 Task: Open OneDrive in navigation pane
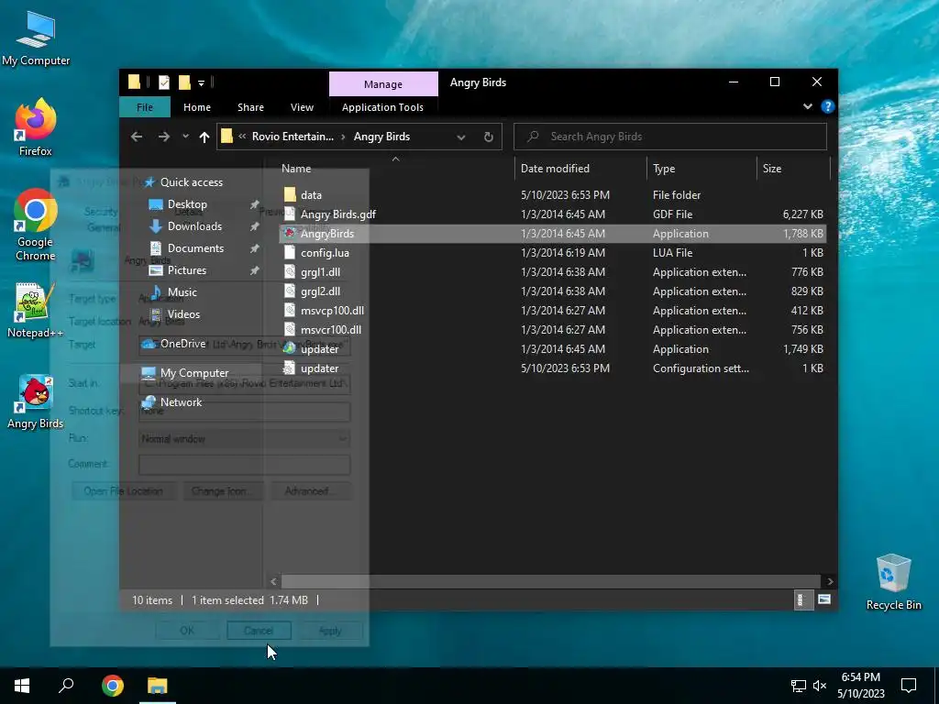point(182,344)
